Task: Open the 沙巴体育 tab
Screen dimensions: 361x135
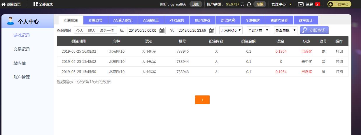Action: click(x=228, y=20)
